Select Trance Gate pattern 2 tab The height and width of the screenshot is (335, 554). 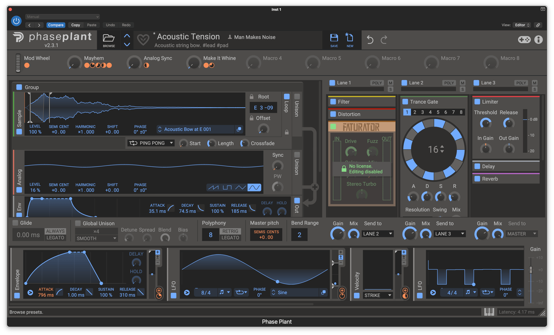(x=415, y=112)
